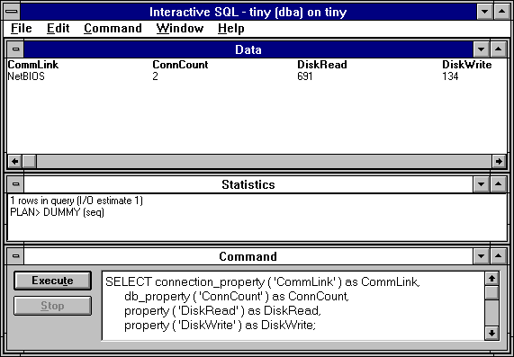The image size is (514, 357).
Task: Click the property DiskWrite line in editor
Action: coord(220,325)
